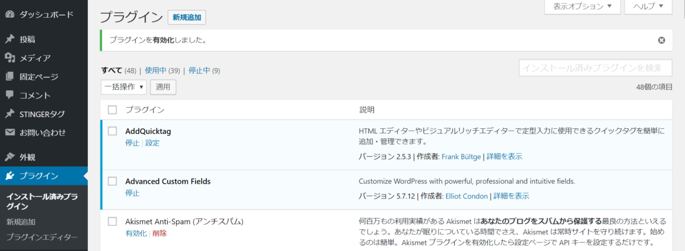
Task: Click the Plugins plug icon in sidebar
Action: (10, 176)
